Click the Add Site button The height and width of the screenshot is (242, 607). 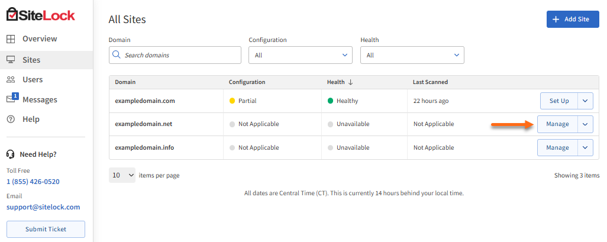573,20
